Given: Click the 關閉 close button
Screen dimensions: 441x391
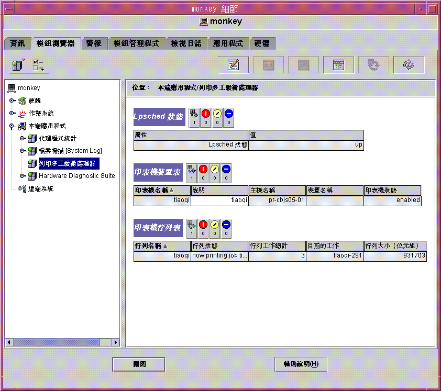Looking at the screenshot, I should point(139,364).
